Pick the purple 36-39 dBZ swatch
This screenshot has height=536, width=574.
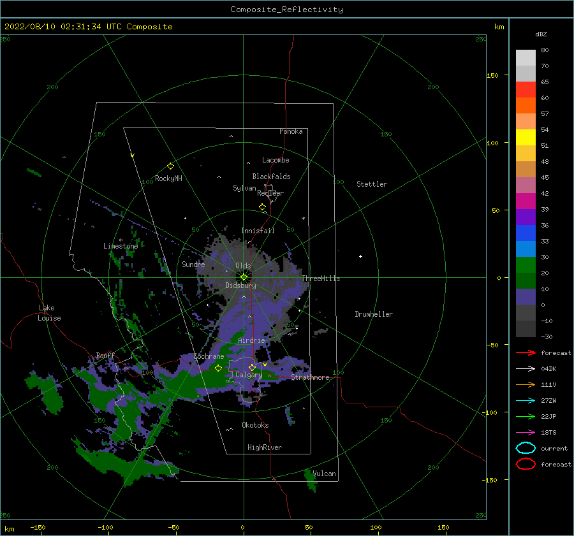click(526, 217)
